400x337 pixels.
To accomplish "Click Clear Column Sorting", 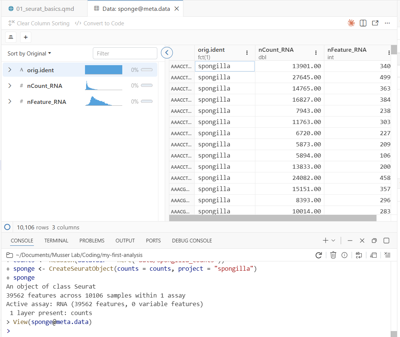I will pos(39,23).
